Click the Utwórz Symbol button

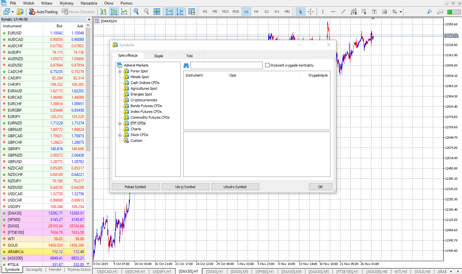[x=235, y=187]
